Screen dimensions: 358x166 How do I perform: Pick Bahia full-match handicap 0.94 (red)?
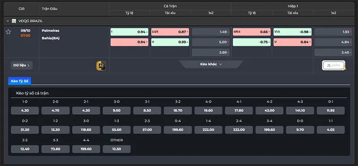click(x=129, y=42)
